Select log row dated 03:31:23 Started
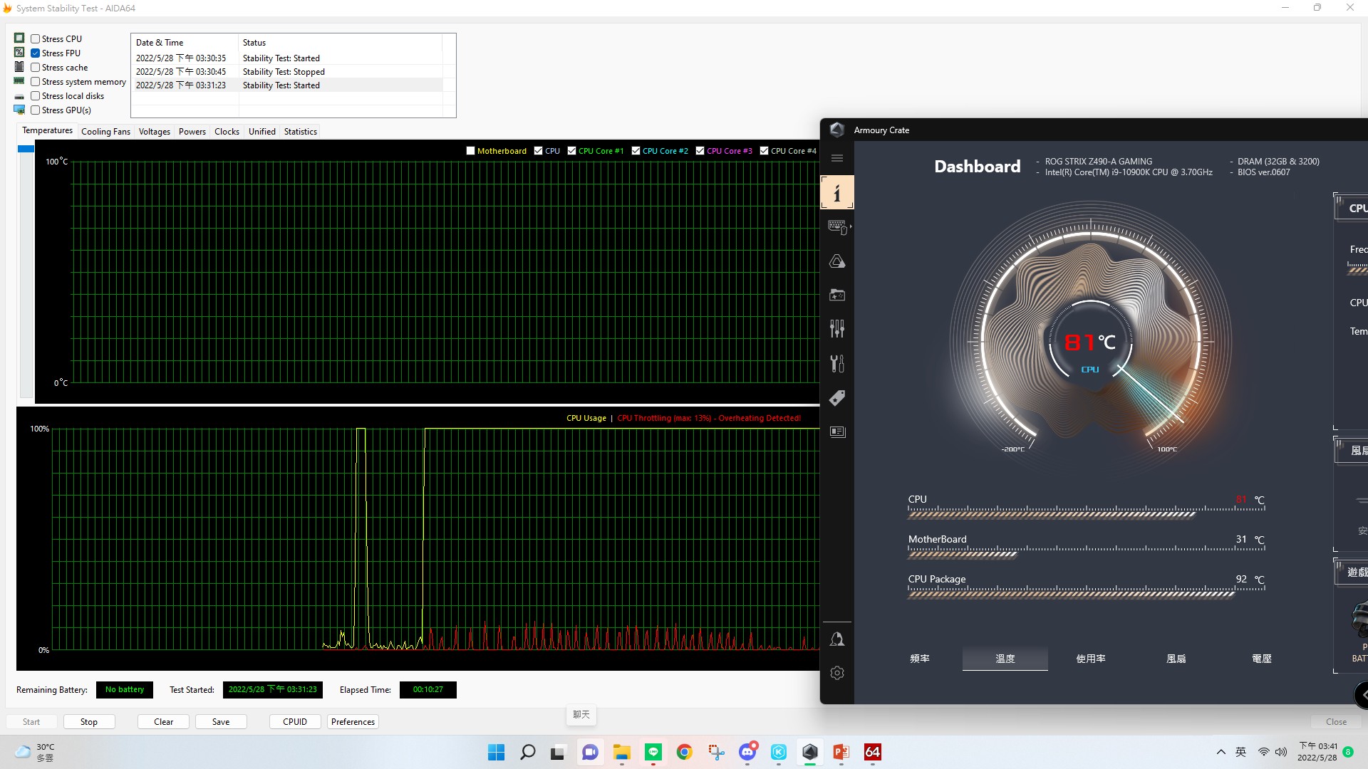The image size is (1368, 769). [286, 85]
